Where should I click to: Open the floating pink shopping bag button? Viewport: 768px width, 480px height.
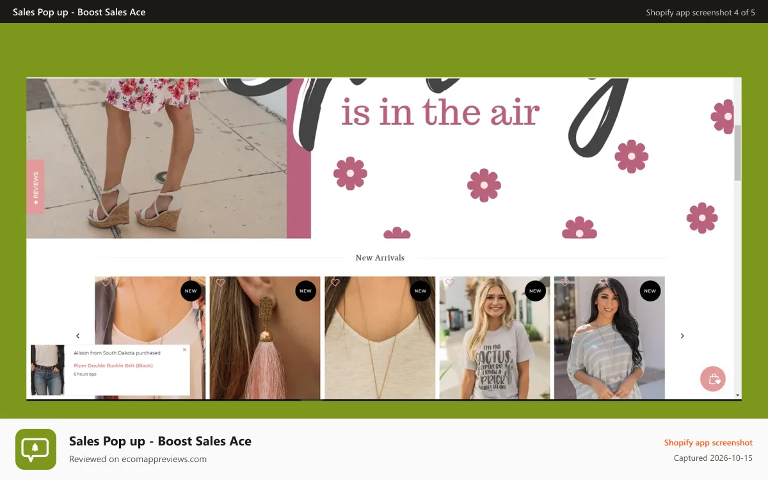[712, 378]
